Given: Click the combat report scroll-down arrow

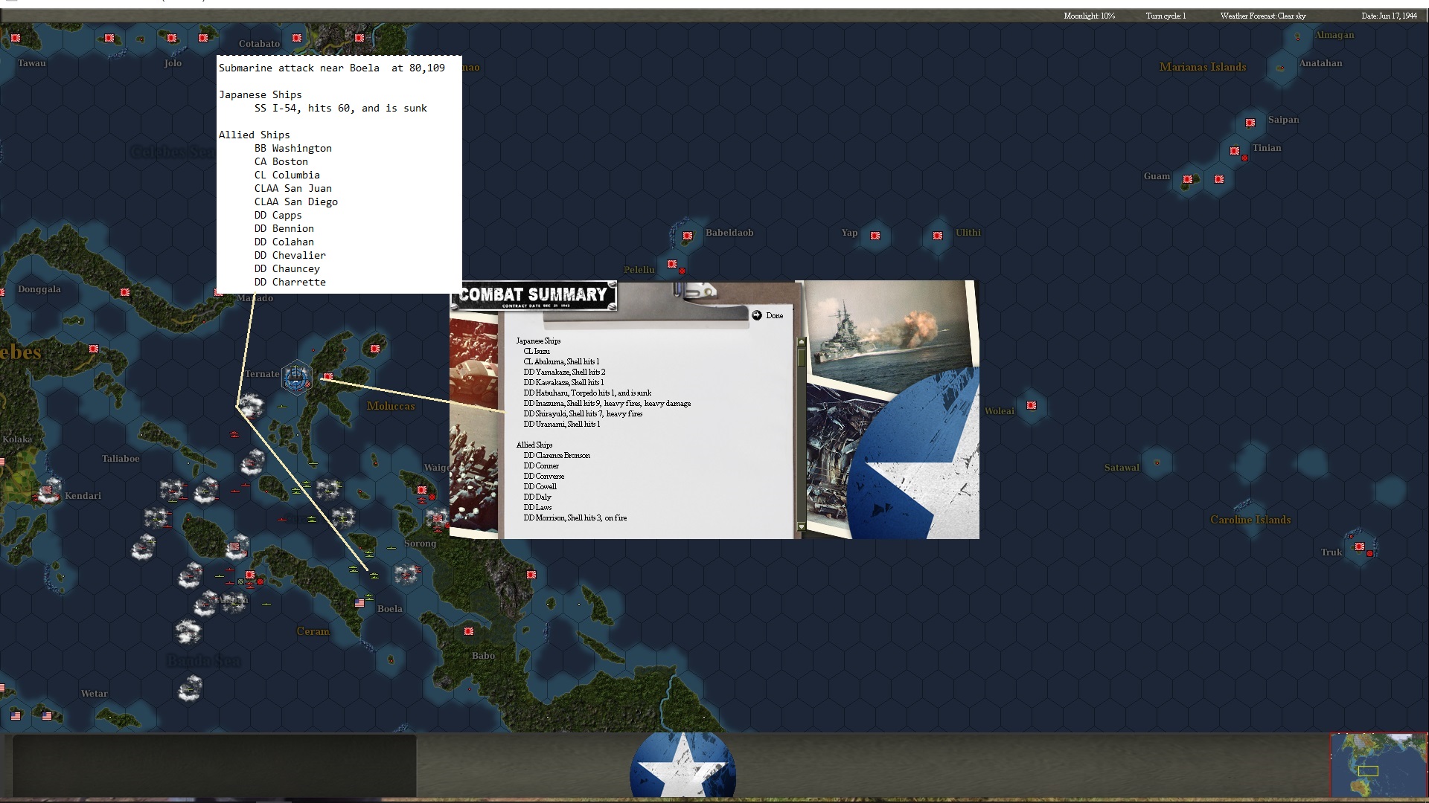Looking at the screenshot, I should pyautogui.click(x=802, y=527).
